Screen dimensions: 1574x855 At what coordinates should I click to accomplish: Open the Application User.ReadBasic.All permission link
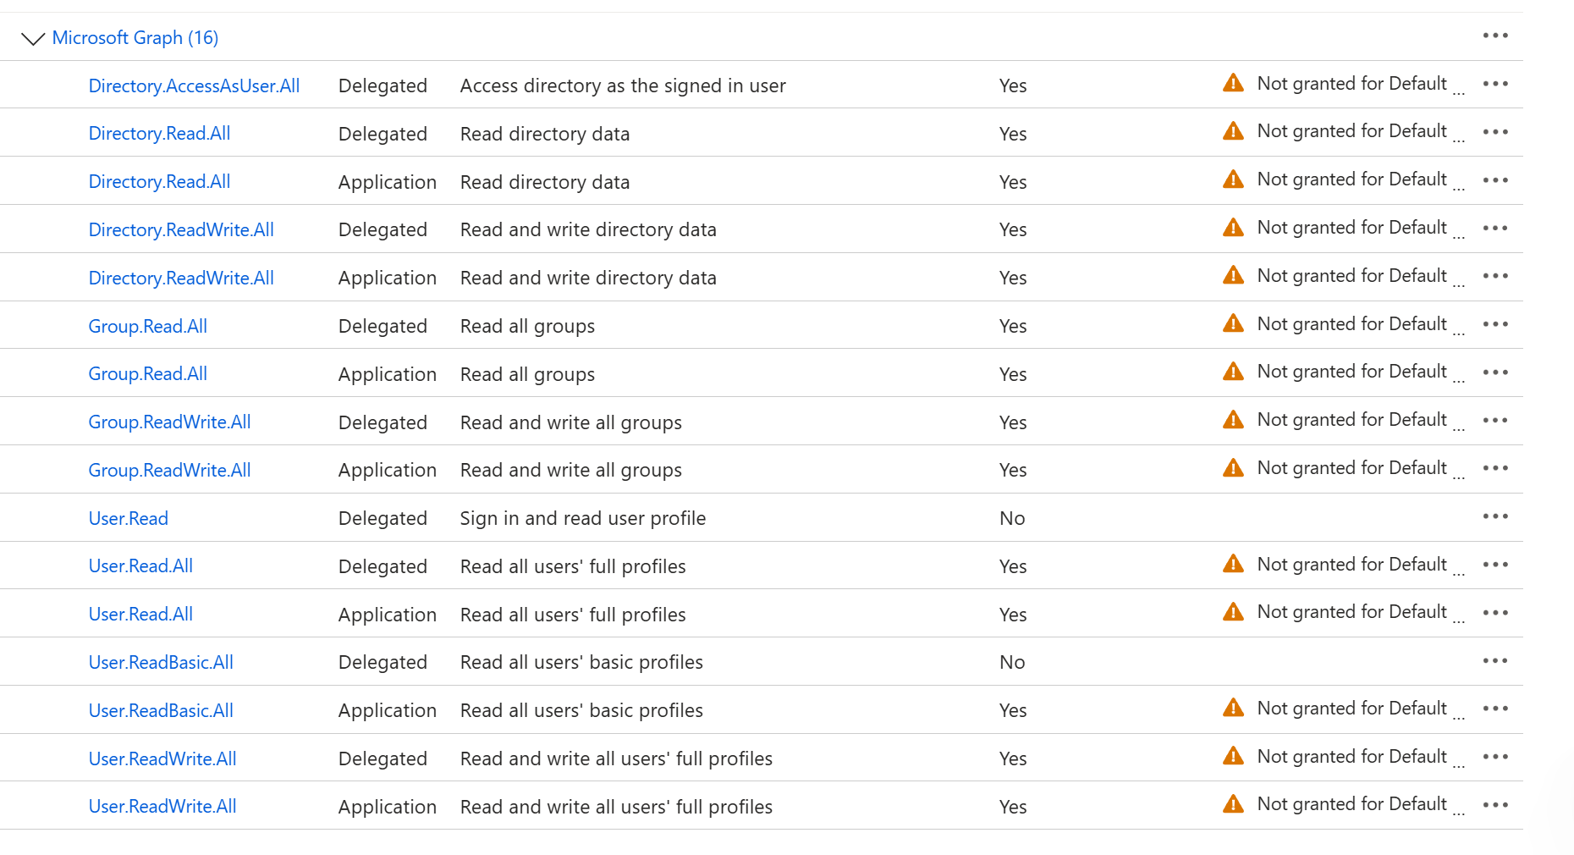161,710
